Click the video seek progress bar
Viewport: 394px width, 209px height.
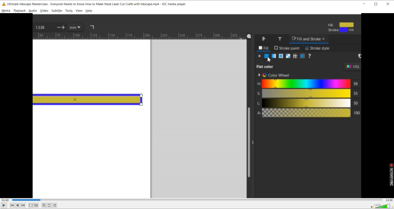(x=192, y=200)
